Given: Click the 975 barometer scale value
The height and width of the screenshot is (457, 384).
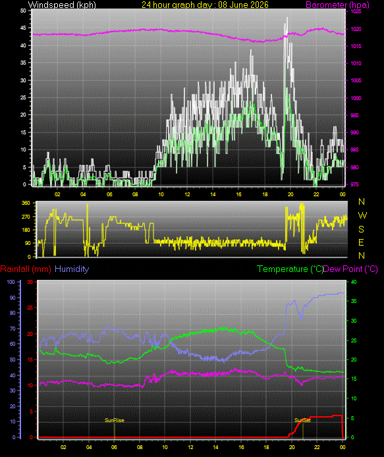Looking at the screenshot, I should pyautogui.click(x=354, y=184).
